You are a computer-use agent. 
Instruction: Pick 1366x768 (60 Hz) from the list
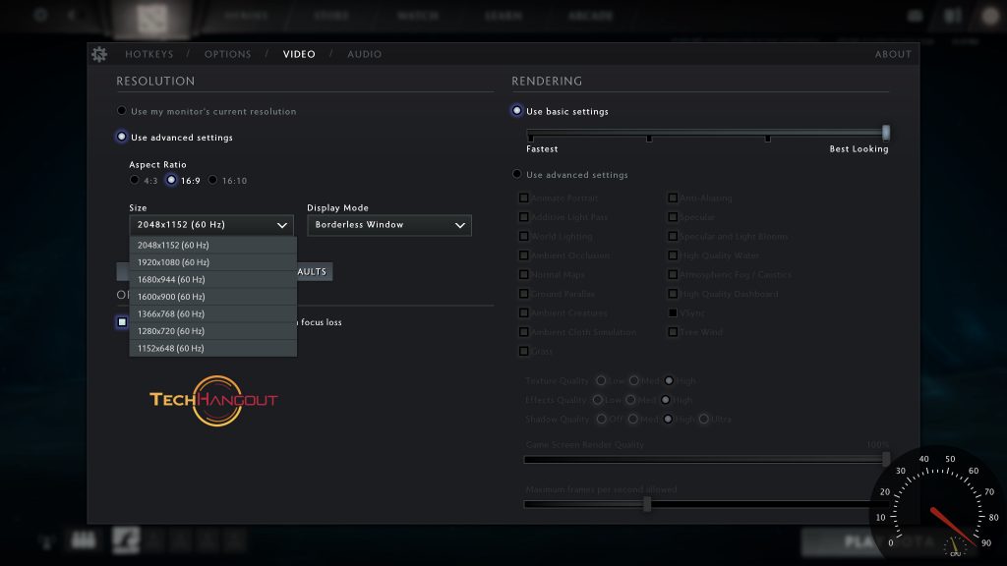(212, 313)
